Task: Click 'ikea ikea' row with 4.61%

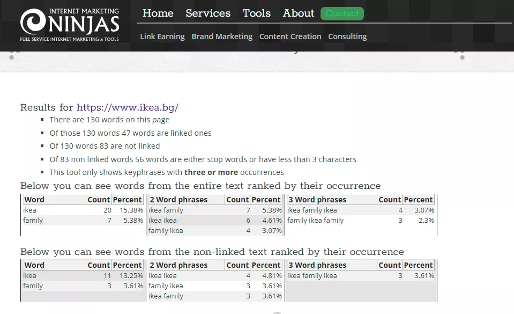Action: [215, 221]
